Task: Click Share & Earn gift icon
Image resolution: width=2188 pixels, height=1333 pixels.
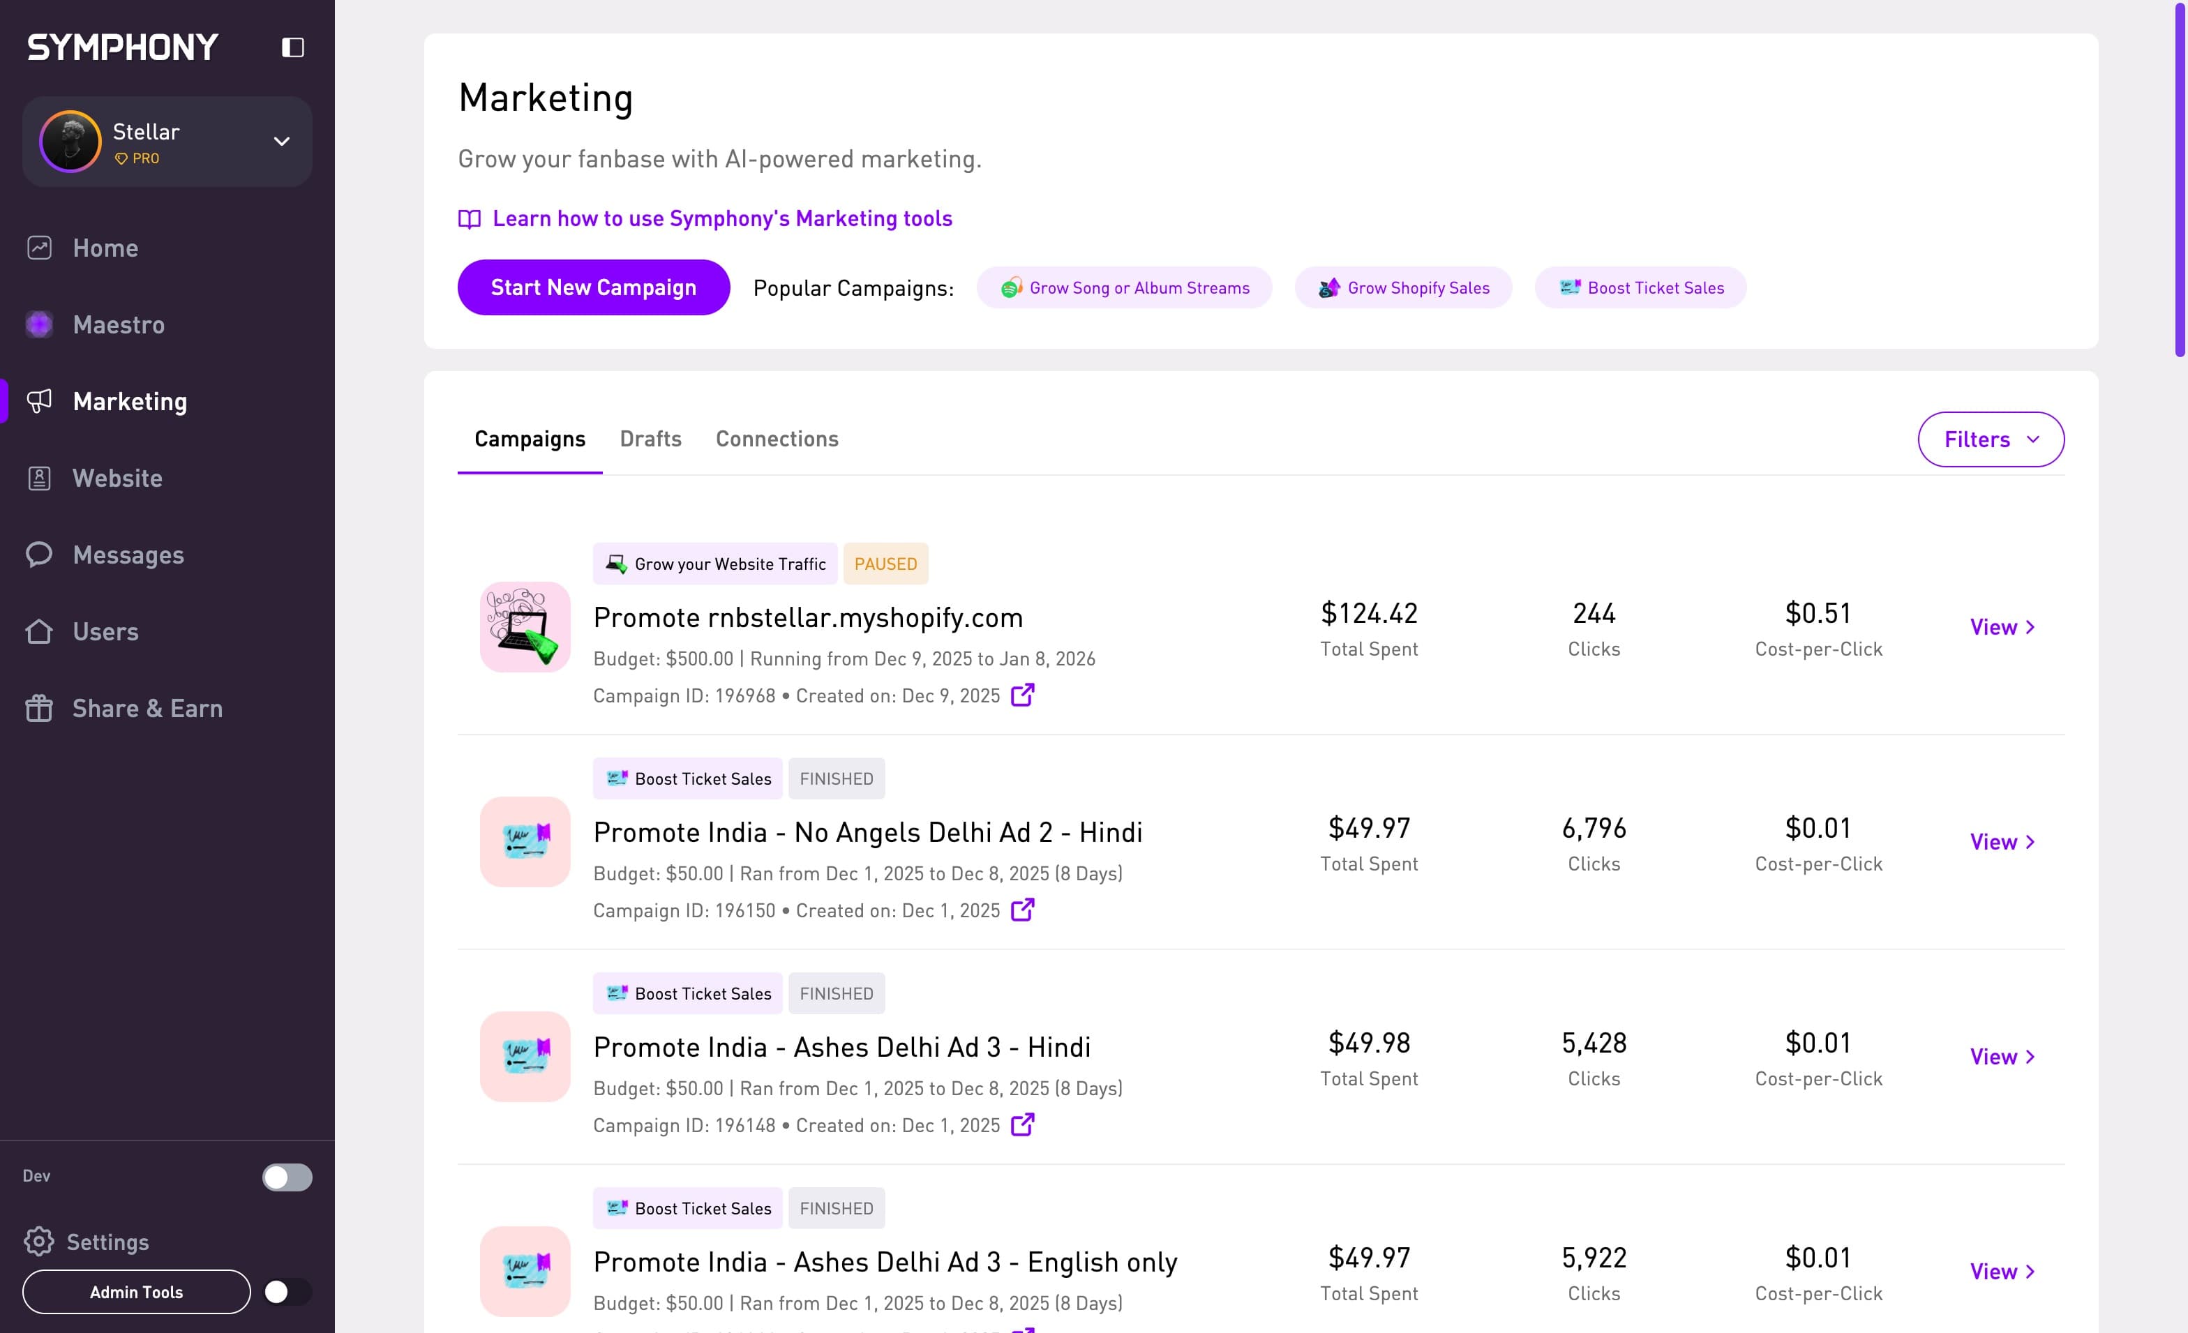Action: 39,708
